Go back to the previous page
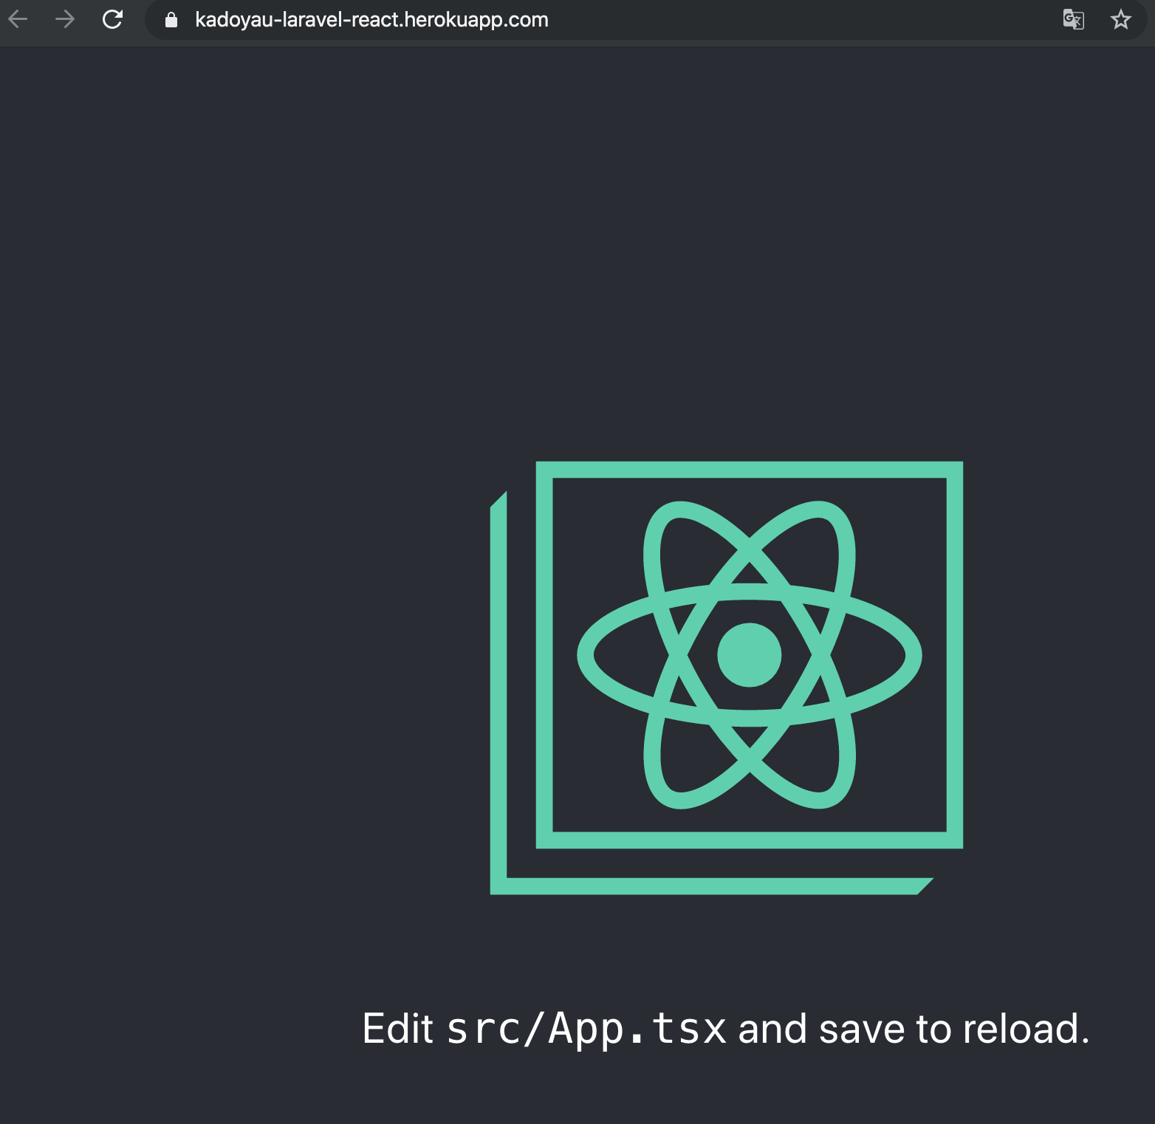The height and width of the screenshot is (1124, 1155). [18, 19]
